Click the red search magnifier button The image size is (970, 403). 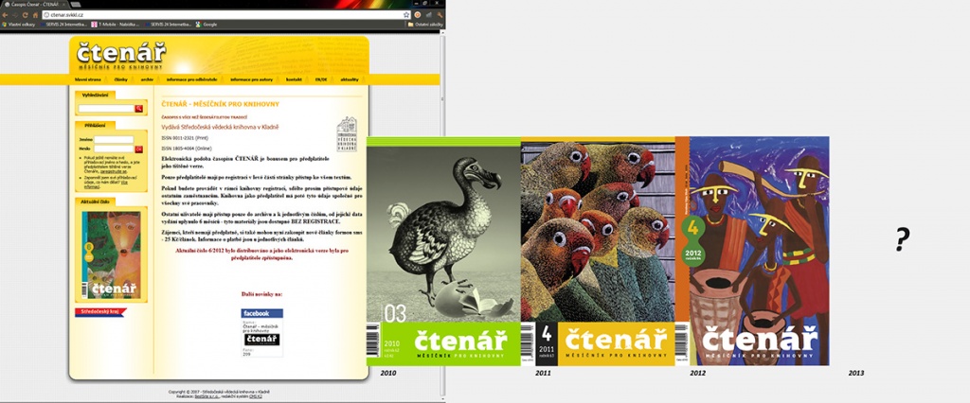coord(138,108)
